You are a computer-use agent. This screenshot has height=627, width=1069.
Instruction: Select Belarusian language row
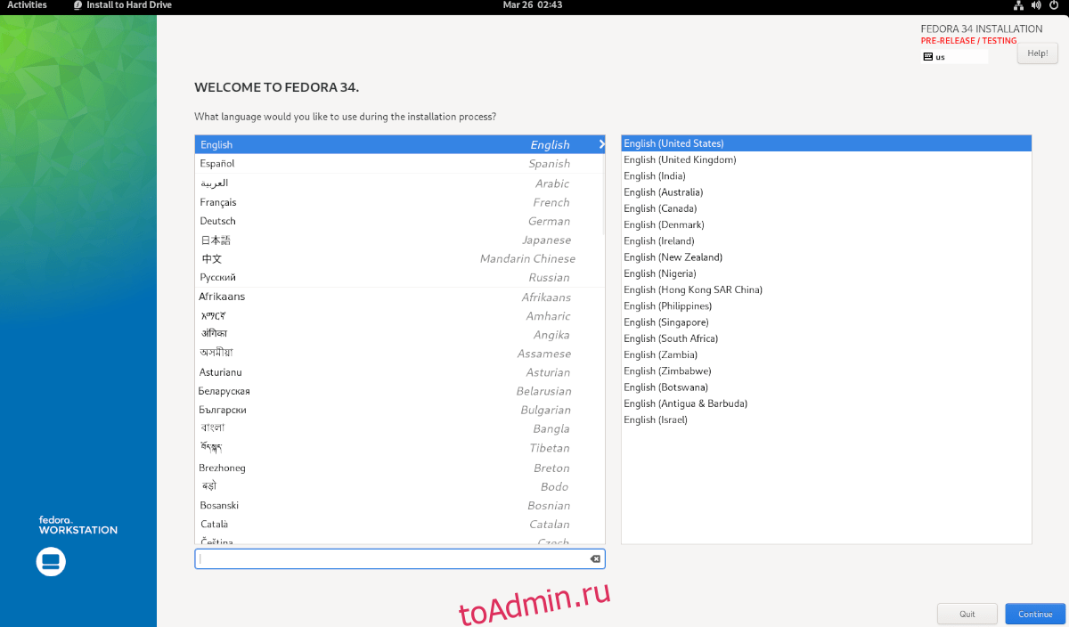(x=399, y=391)
